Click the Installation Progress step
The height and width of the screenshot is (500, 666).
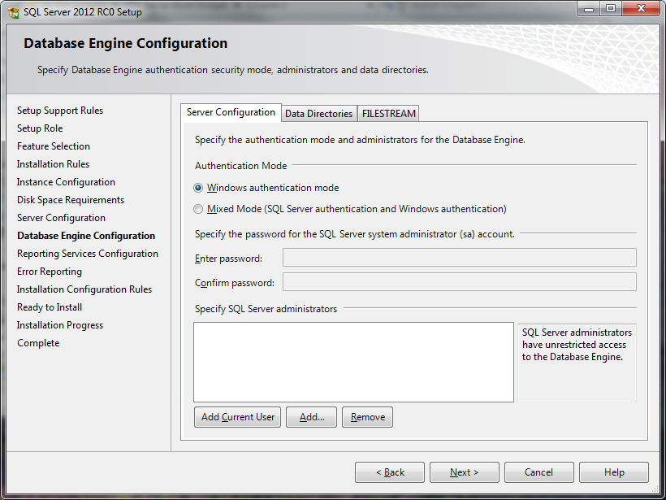click(x=60, y=325)
